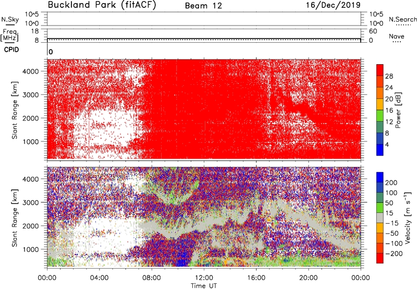
Task: Select '3000' tick on the velocity panel
Action: (31, 202)
